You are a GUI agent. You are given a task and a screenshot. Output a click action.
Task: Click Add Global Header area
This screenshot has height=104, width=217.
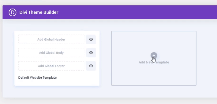51,39
